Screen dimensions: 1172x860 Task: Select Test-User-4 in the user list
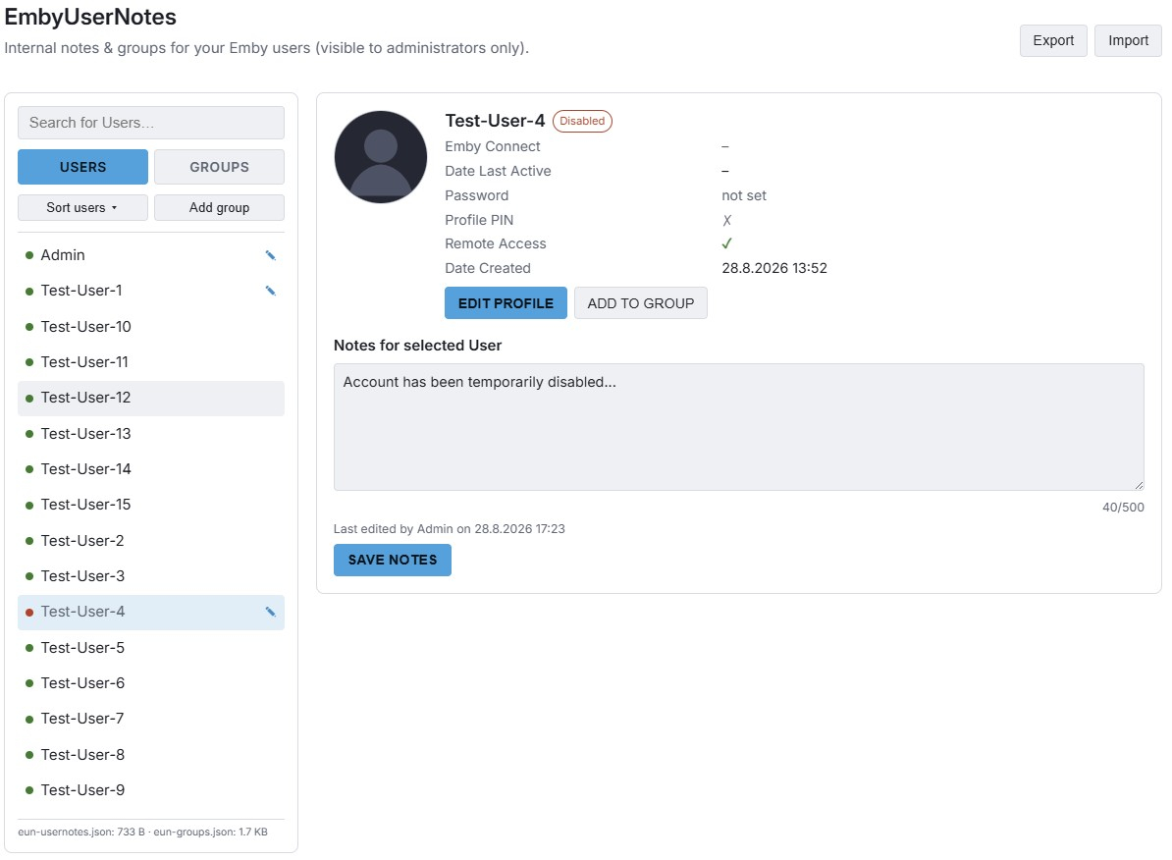click(x=151, y=613)
